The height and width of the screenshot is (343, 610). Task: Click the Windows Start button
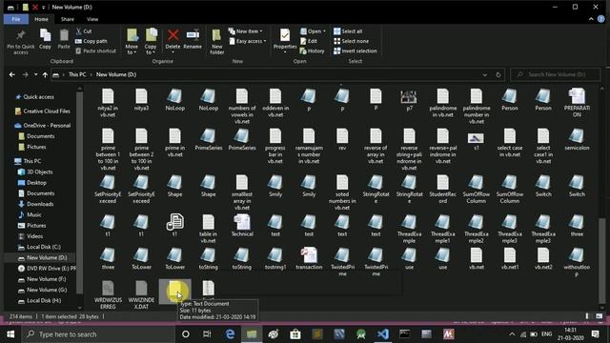pos(10,334)
